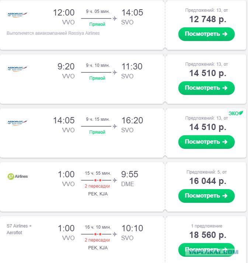The image size is (248, 263).
Task: Select the 12 748 р. price
Action: [208, 19]
